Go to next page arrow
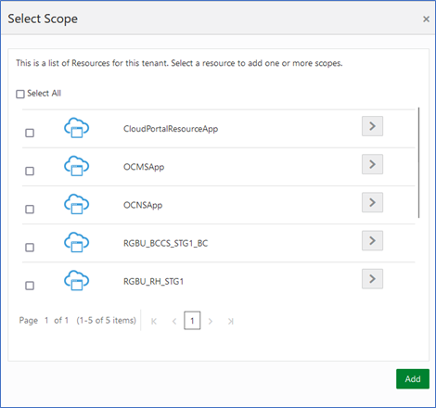This screenshot has width=436, height=408. [211, 322]
